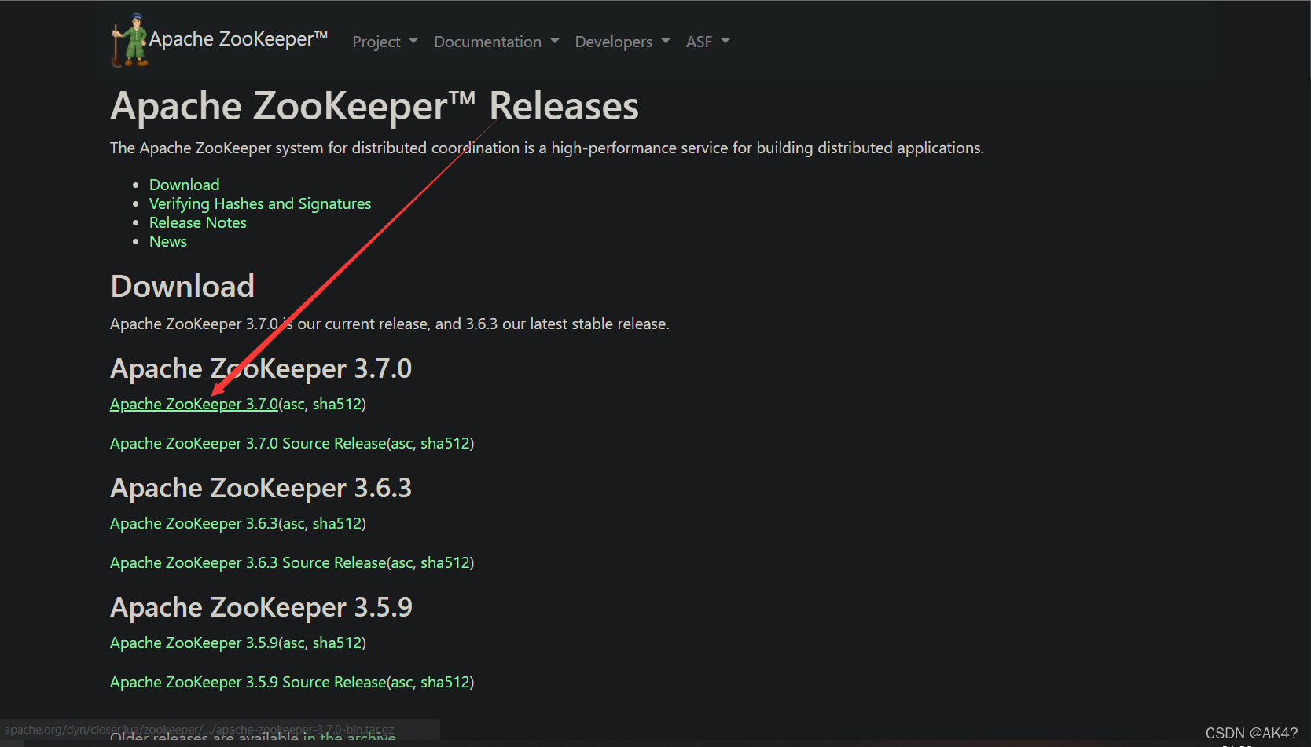Expand the Project dropdown menu
This screenshot has width=1311, height=747.
click(x=384, y=42)
